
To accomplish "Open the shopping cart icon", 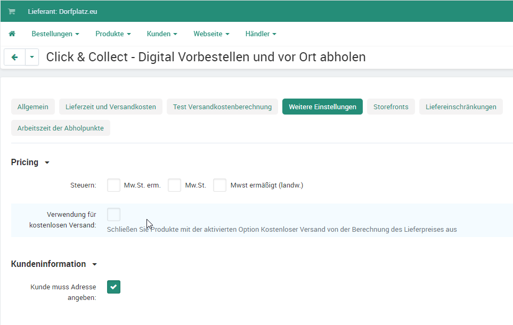I will 12,12.
